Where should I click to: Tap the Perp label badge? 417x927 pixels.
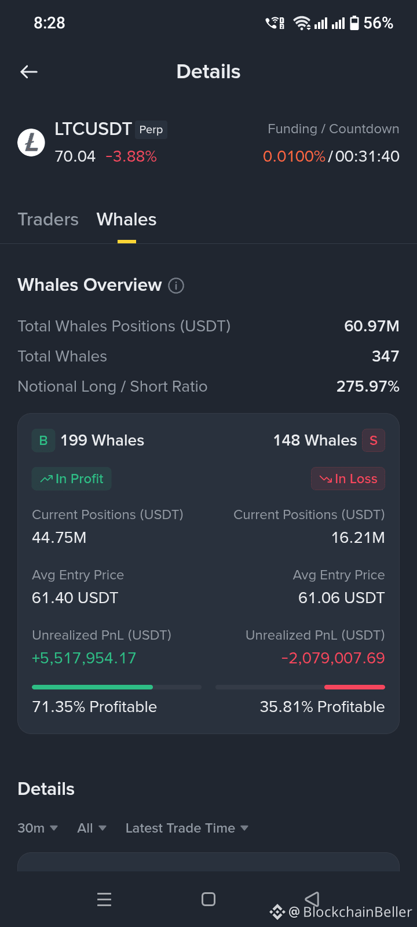click(151, 130)
